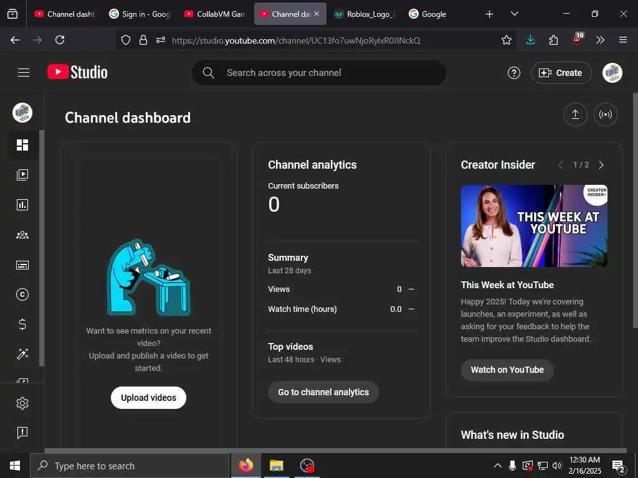
Task: Click the browser address bar URL
Action: tap(296, 40)
